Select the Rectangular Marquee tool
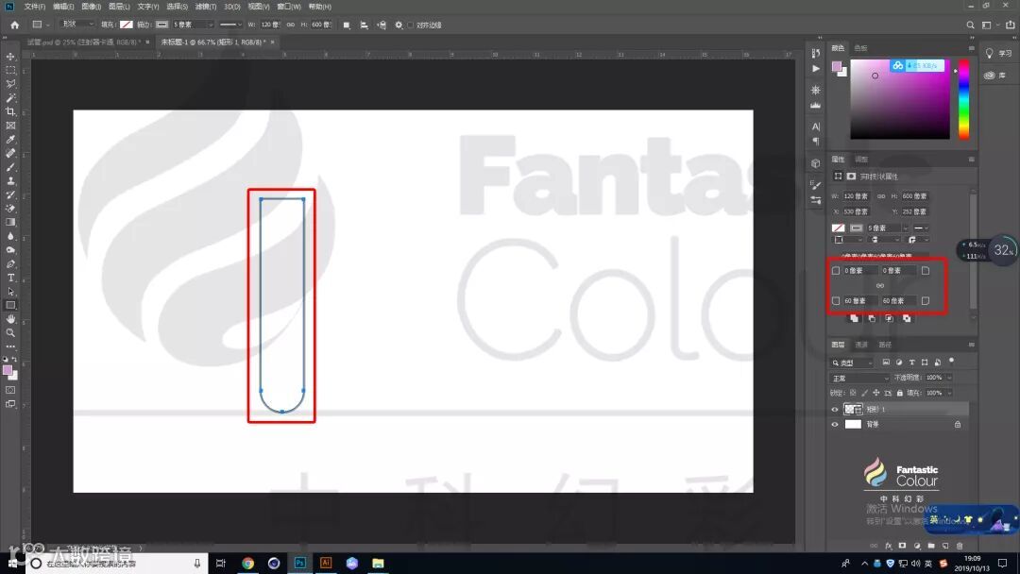This screenshot has height=574, width=1020. tap(10, 70)
